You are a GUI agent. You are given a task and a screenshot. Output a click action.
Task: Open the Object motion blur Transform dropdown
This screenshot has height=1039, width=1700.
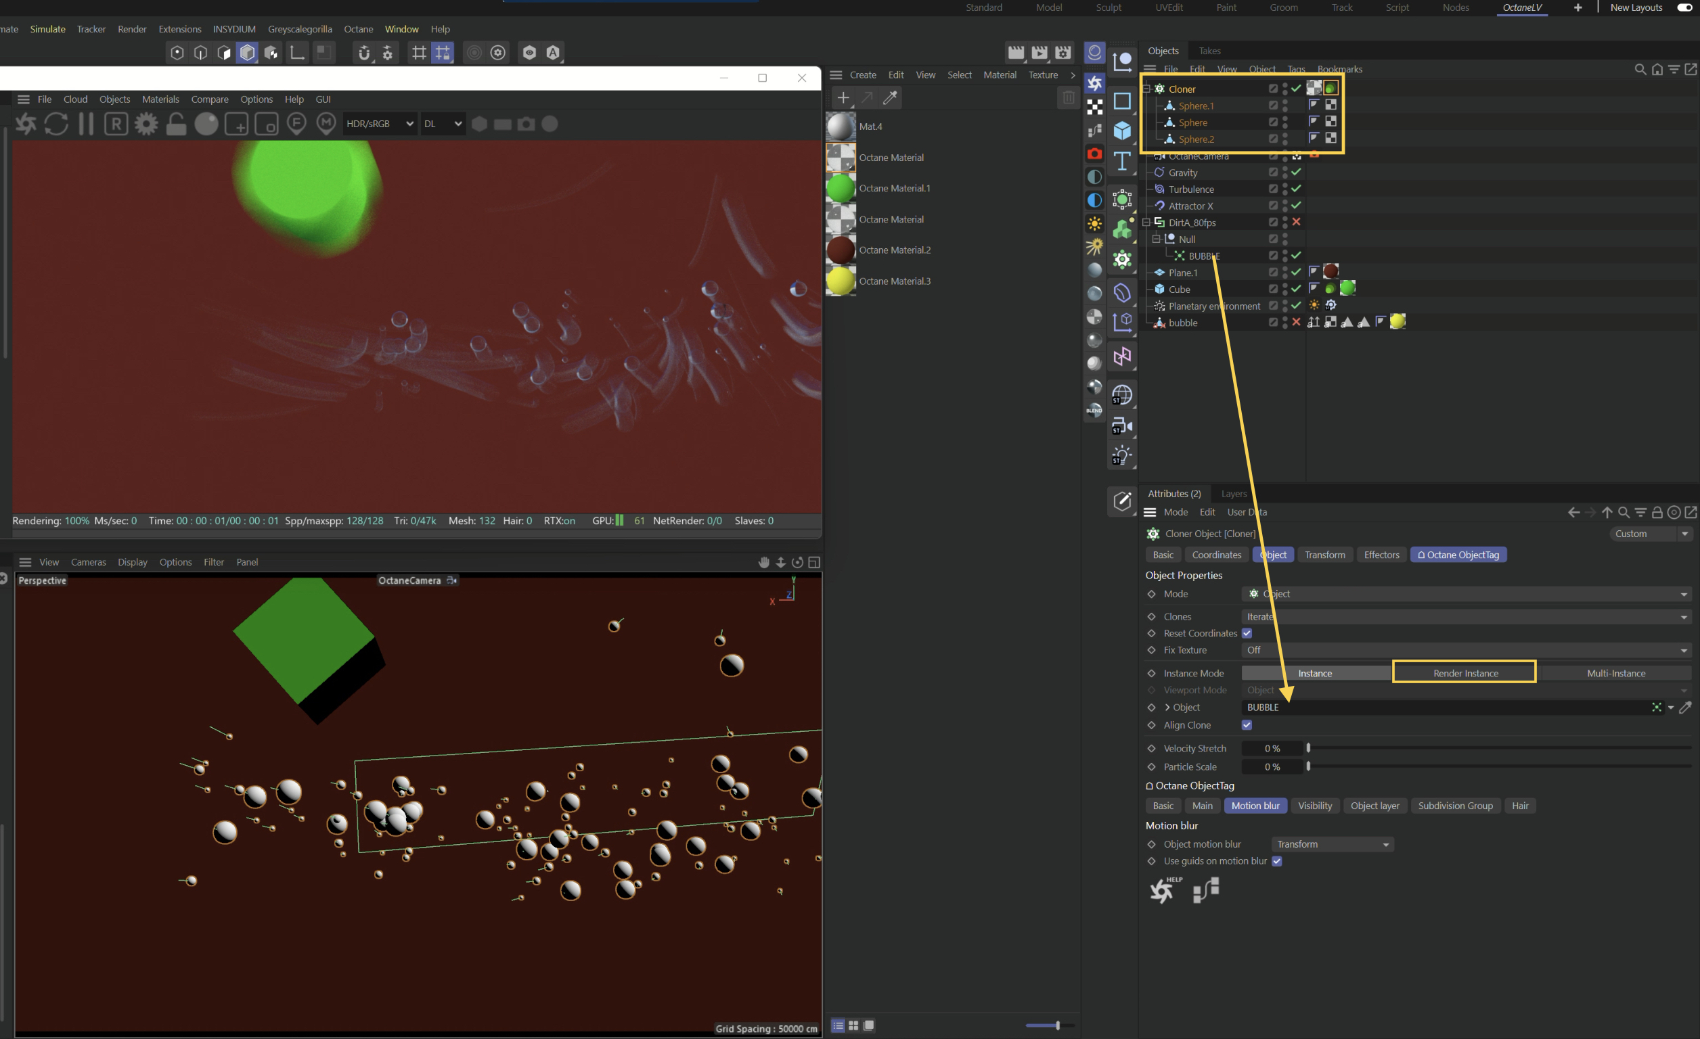click(x=1332, y=844)
